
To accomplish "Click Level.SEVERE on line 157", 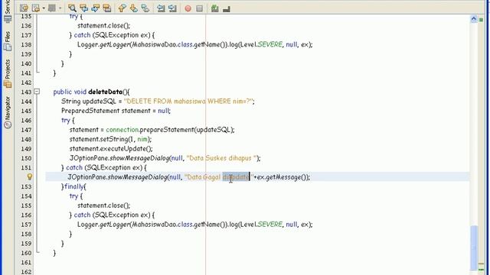I will [260, 225].
